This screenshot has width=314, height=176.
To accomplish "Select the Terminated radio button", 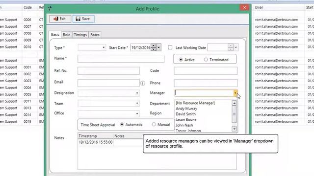I will pos(206,60).
